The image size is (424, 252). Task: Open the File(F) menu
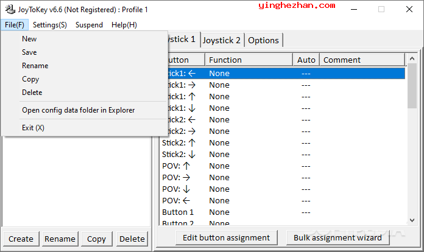[15, 25]
